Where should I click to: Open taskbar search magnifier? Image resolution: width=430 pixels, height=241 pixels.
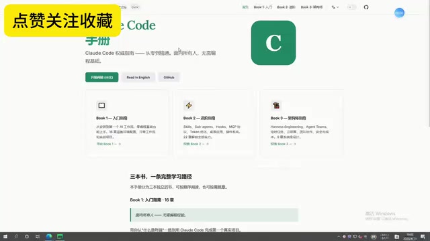coord(16,236)
